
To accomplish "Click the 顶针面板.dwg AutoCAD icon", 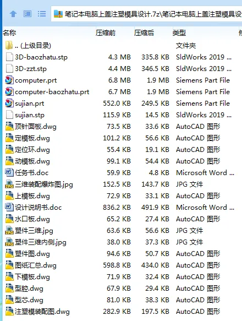I will pos(9,126).
